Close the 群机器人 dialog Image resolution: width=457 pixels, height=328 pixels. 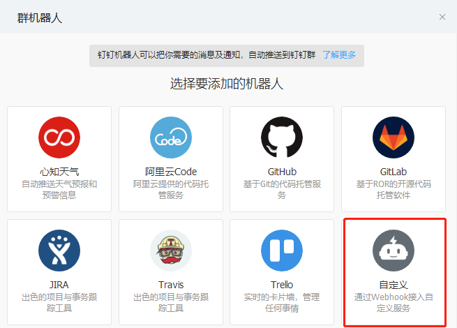tap(442, 17)
